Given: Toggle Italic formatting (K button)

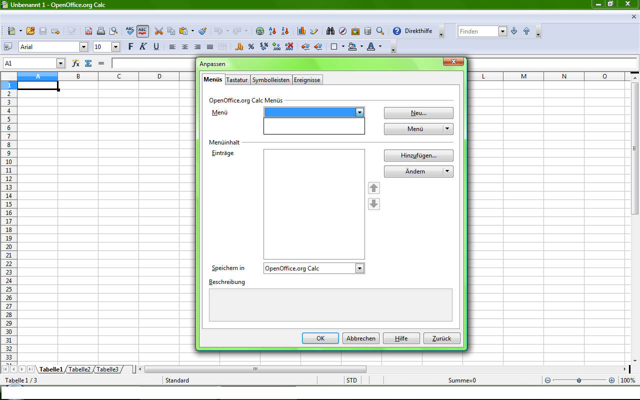Looking at the screenshot, I should [143, 46].
